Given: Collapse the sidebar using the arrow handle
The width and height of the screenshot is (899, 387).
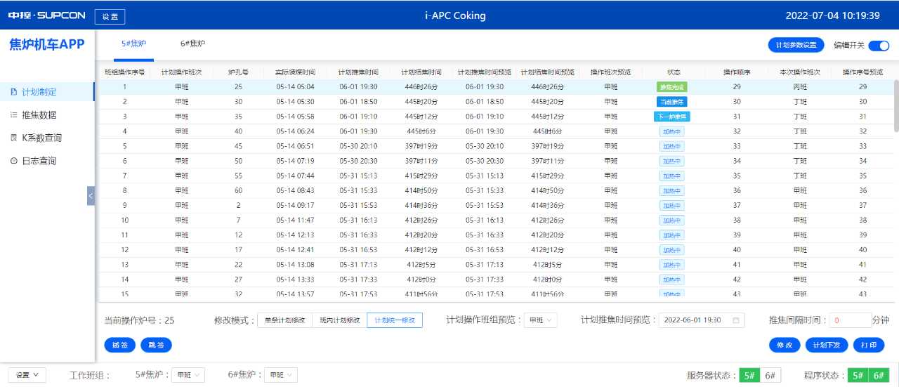Looking at the screenshot, I should click(x=91, y=195).
